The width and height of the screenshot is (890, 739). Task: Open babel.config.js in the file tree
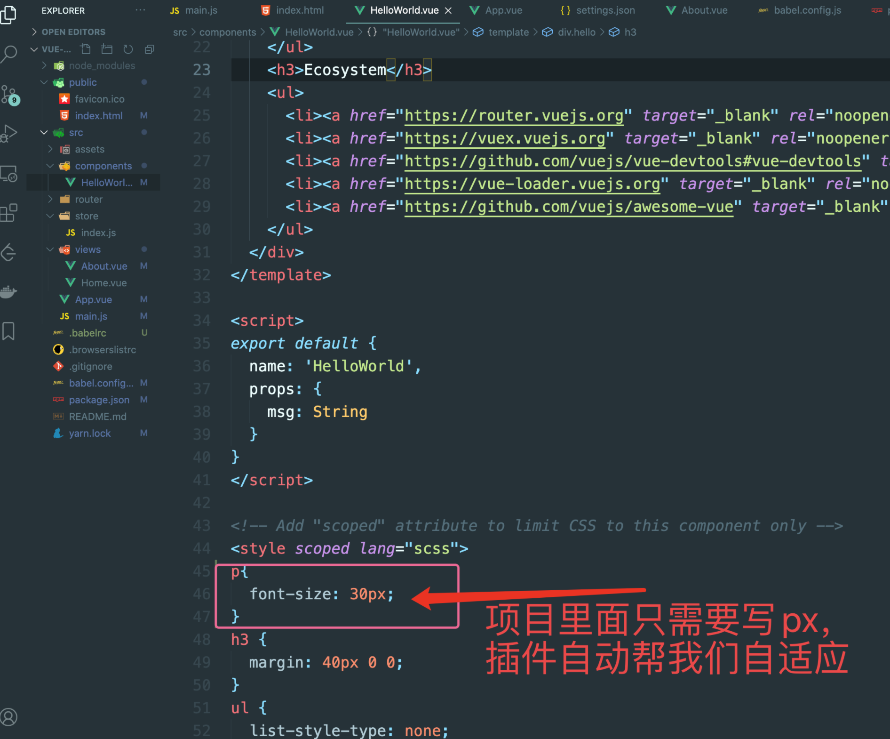tap(94, 383)
